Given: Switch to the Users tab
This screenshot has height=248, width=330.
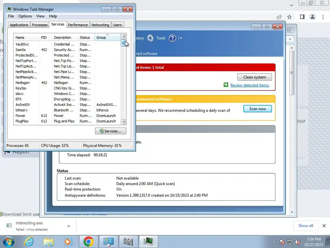Looking at the screenshot, I should [x=117, y=25].
